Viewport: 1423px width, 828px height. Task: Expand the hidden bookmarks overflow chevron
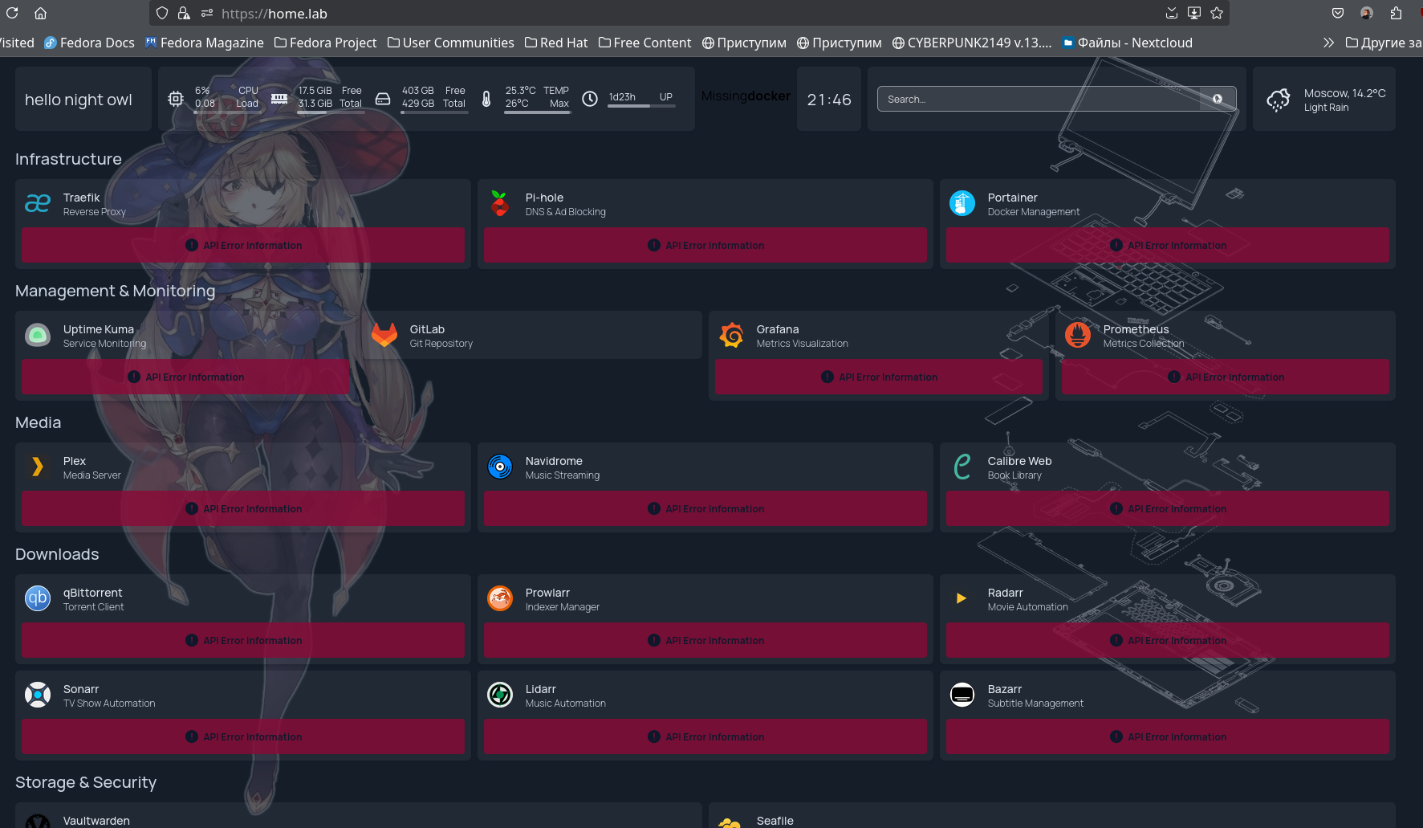coord(1329,43)
